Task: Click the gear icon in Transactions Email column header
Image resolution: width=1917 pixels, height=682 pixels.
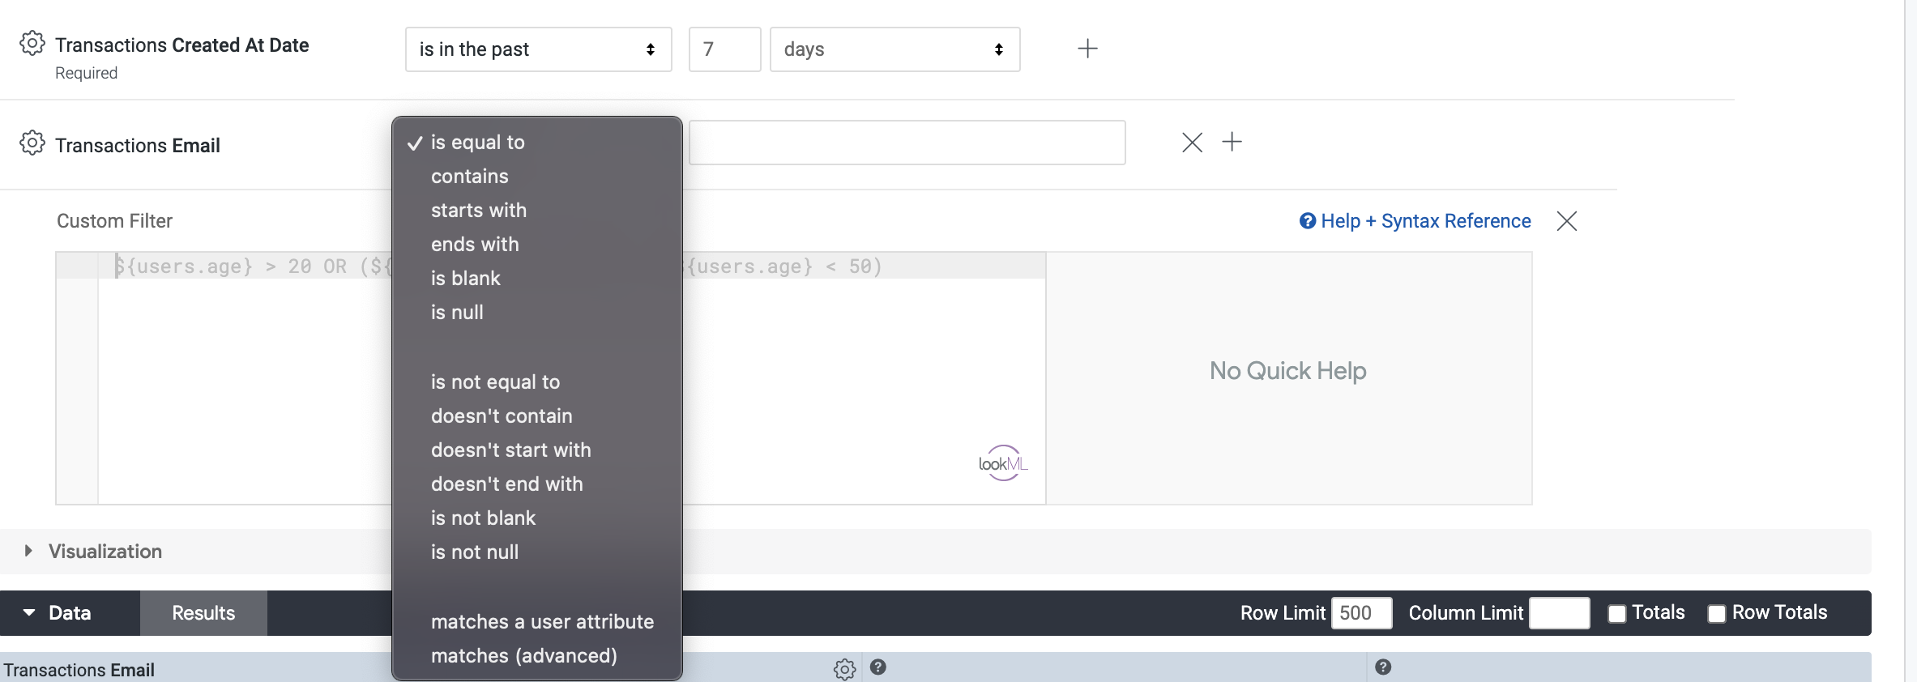Action: [844, 669]
